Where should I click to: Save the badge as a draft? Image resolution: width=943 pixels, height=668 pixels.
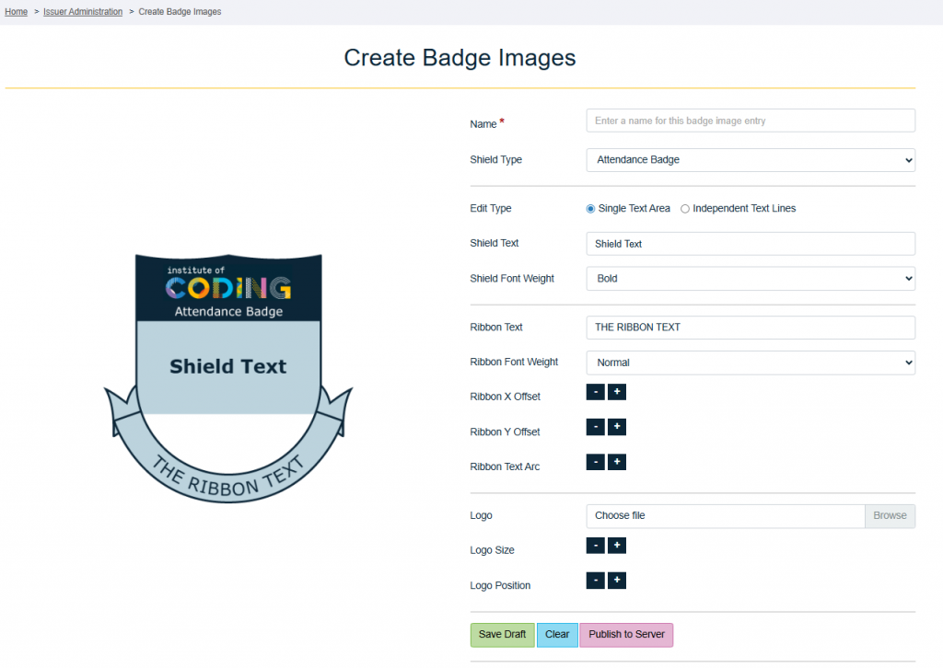point(502,634)
